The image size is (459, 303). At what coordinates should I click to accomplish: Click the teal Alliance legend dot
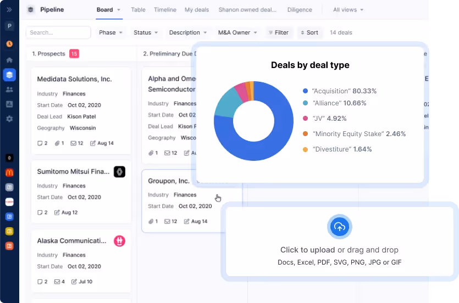point(305,103)
